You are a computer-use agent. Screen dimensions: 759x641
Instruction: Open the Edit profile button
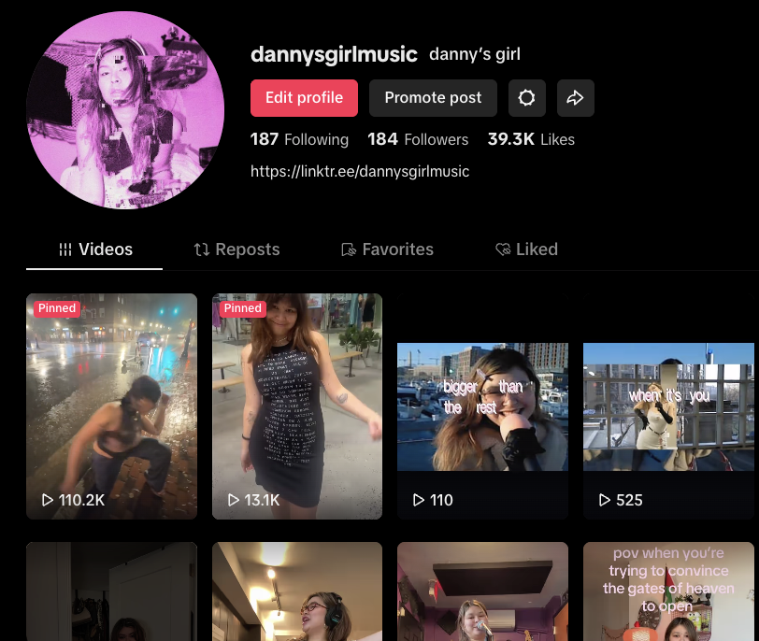click(x=304, y=97)
